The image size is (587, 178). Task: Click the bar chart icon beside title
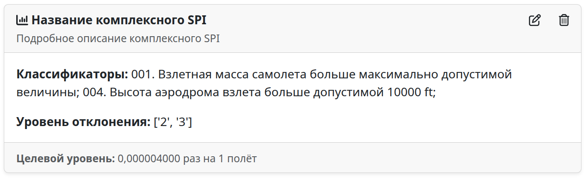(x=22, y=20)
